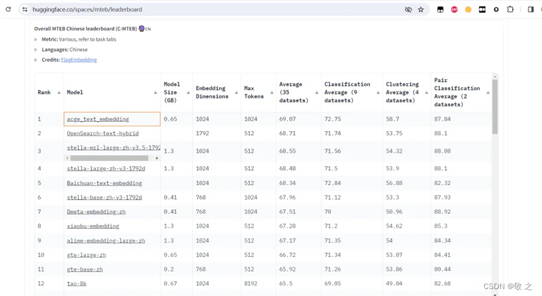Click the crossed-out eye icon in address bar
The height and width of the screenshot is (296, 542).
(x=409, y=9)
